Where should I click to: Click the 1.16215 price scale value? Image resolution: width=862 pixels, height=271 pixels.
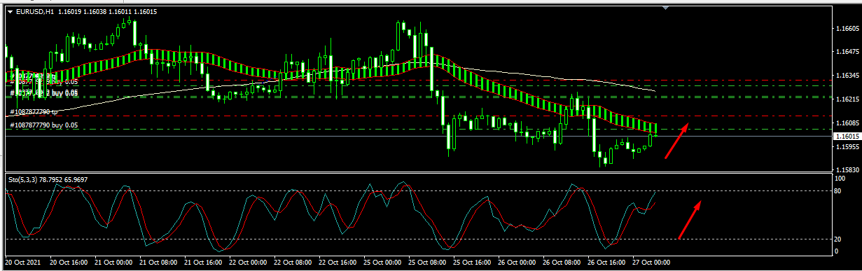pyautogui.click(x=847, y=99)
